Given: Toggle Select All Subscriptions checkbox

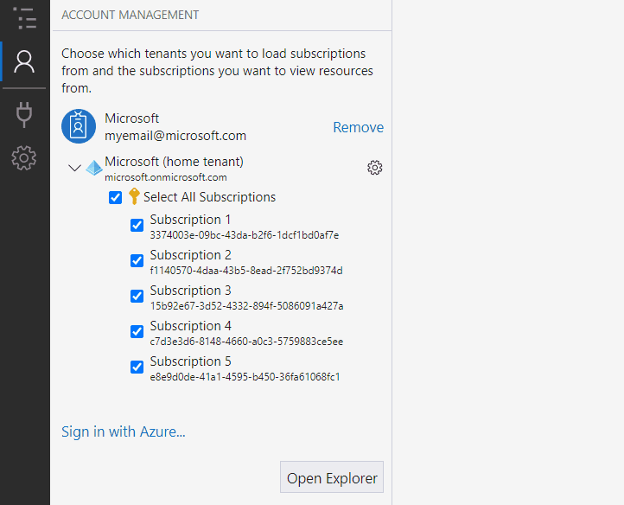Looking at the screenshot, I should pyautogui.click(x=116, y=197).
